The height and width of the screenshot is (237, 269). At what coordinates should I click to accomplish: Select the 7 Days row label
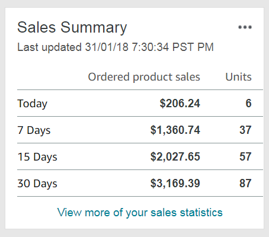34,130
